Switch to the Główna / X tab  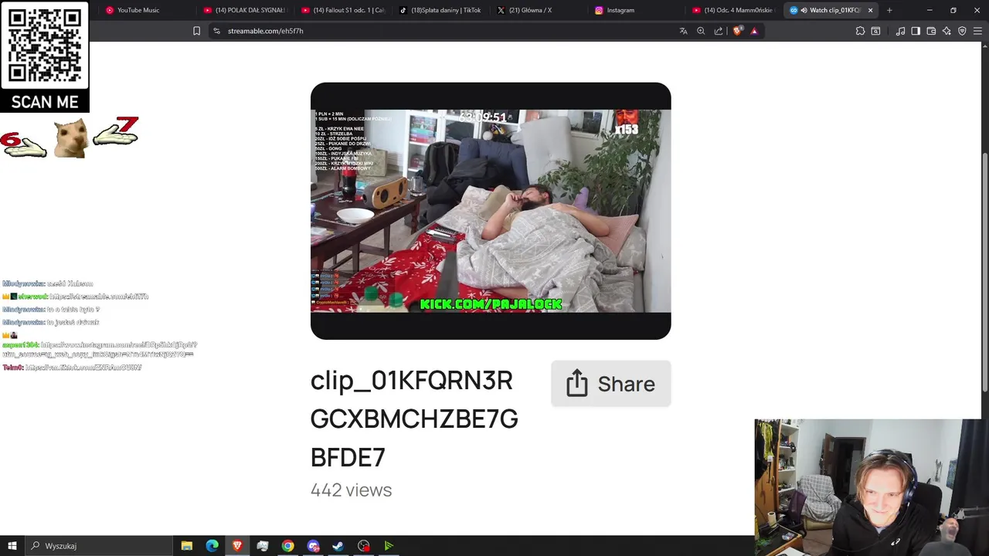539,10
